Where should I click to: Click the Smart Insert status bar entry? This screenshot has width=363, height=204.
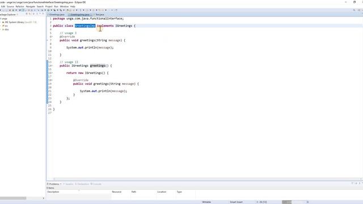pyautogui.click(x=236, y=202)
